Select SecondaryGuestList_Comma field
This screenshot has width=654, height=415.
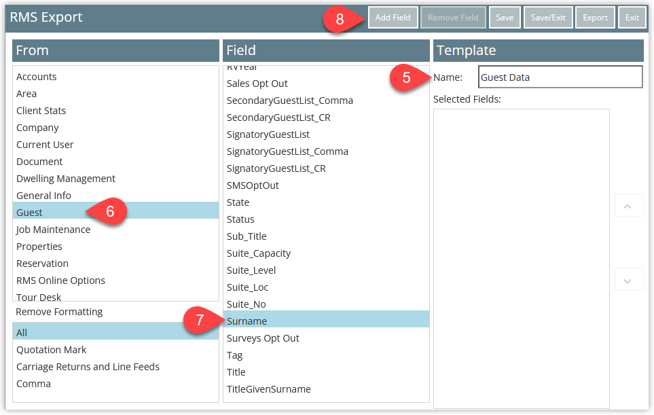326,101
